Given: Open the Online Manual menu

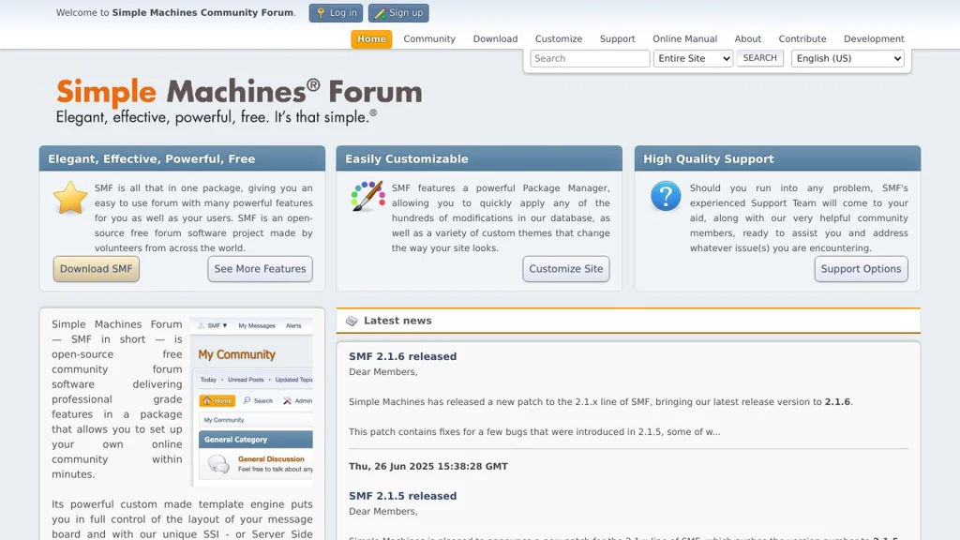Looking at the screenshot, I should [x=684, y=38].
